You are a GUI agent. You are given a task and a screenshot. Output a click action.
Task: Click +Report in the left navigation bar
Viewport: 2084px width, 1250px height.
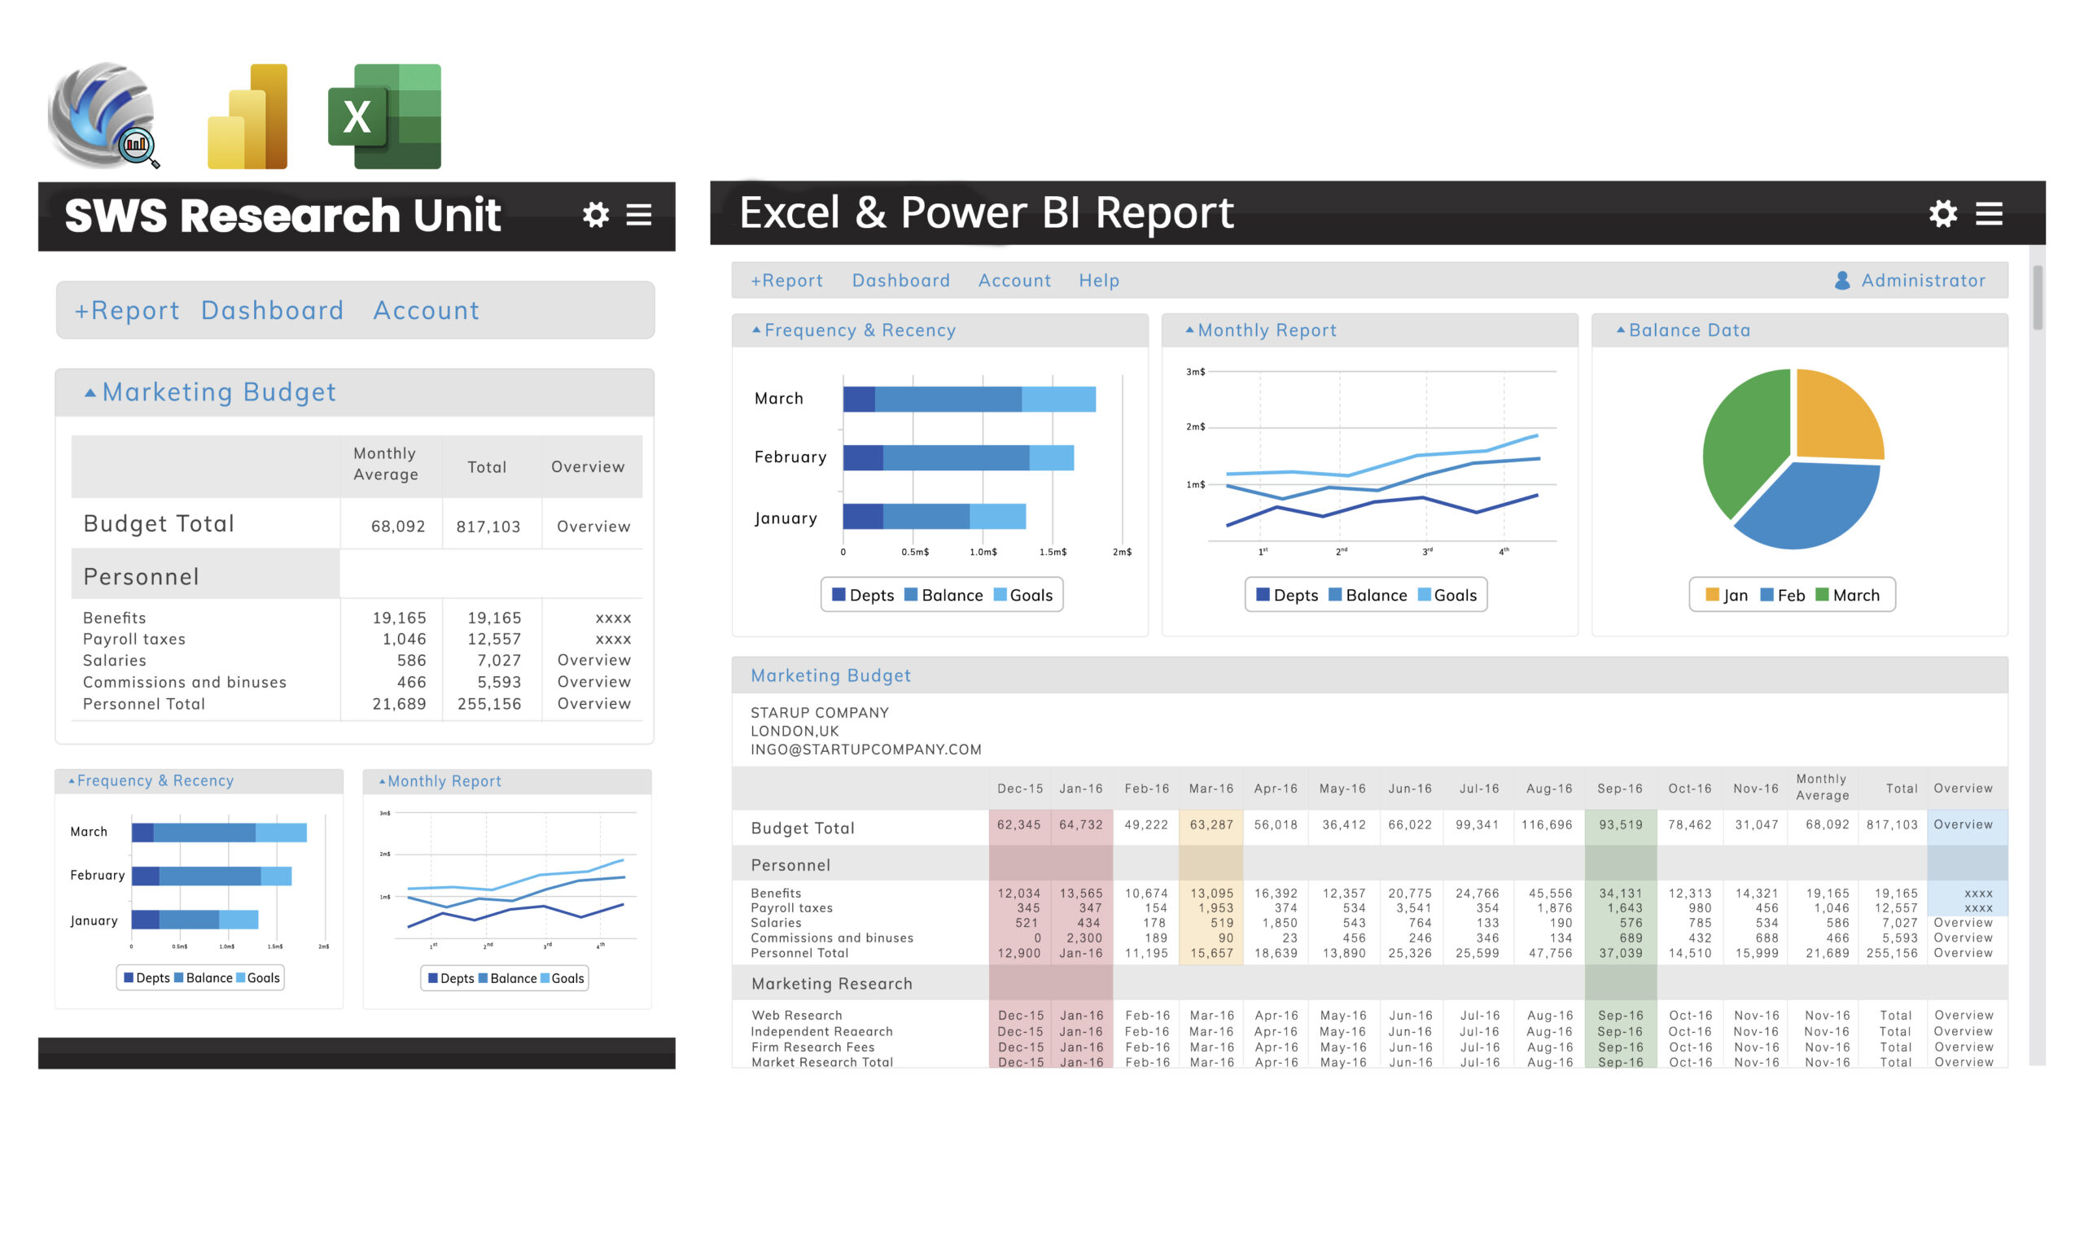click(x=127, y=311)
